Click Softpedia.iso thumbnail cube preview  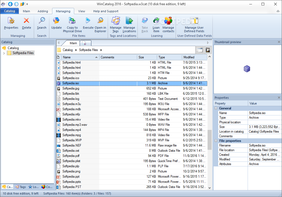coord(247,69)
